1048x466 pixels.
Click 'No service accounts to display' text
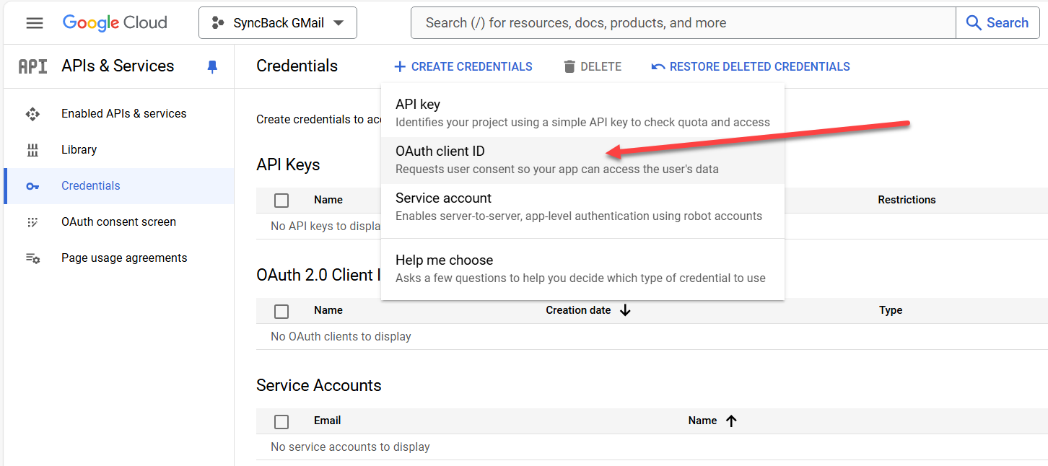pos(350,447)
